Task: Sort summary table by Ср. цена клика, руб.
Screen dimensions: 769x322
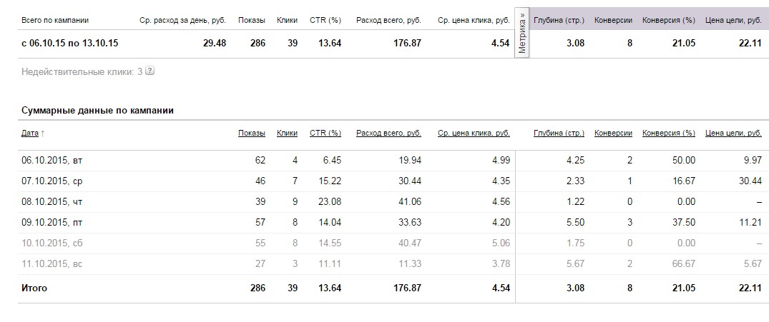Action: click(x=474, y=133)
